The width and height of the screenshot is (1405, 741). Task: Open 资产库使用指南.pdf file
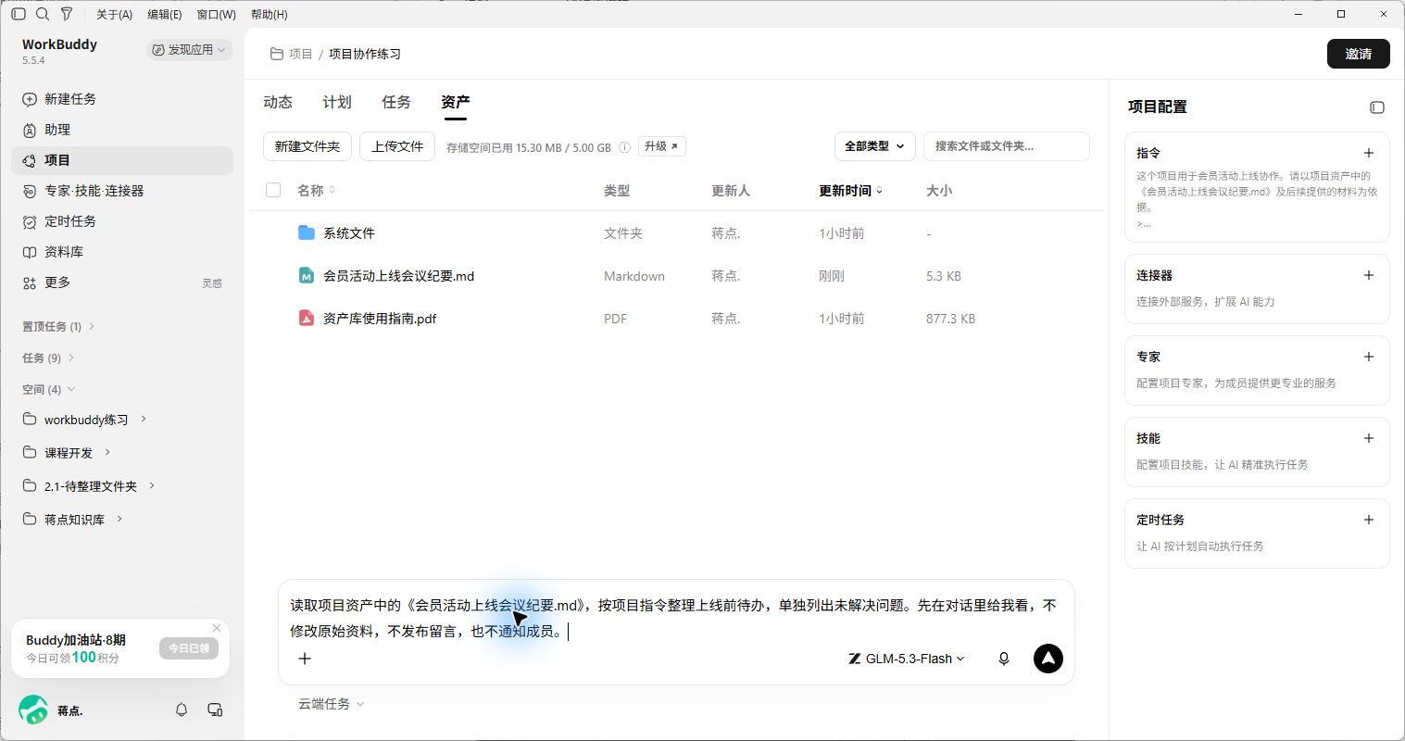click(x=380, y=319)
